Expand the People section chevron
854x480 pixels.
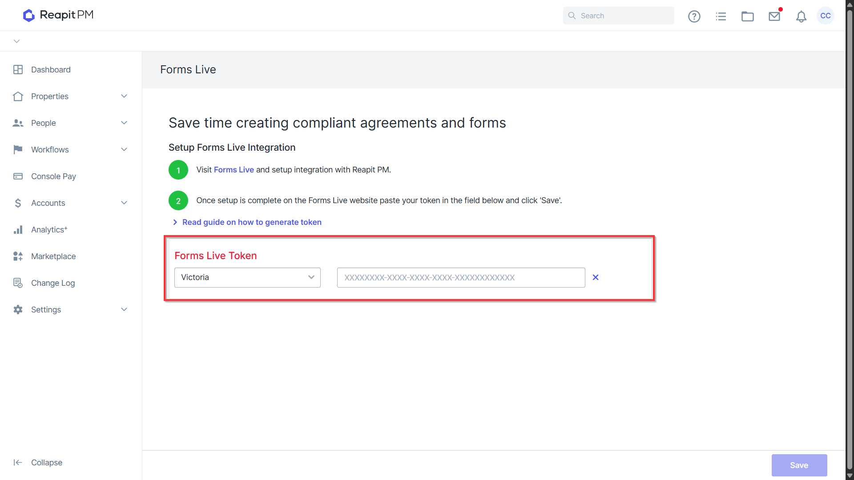click(x=124, y=123)
